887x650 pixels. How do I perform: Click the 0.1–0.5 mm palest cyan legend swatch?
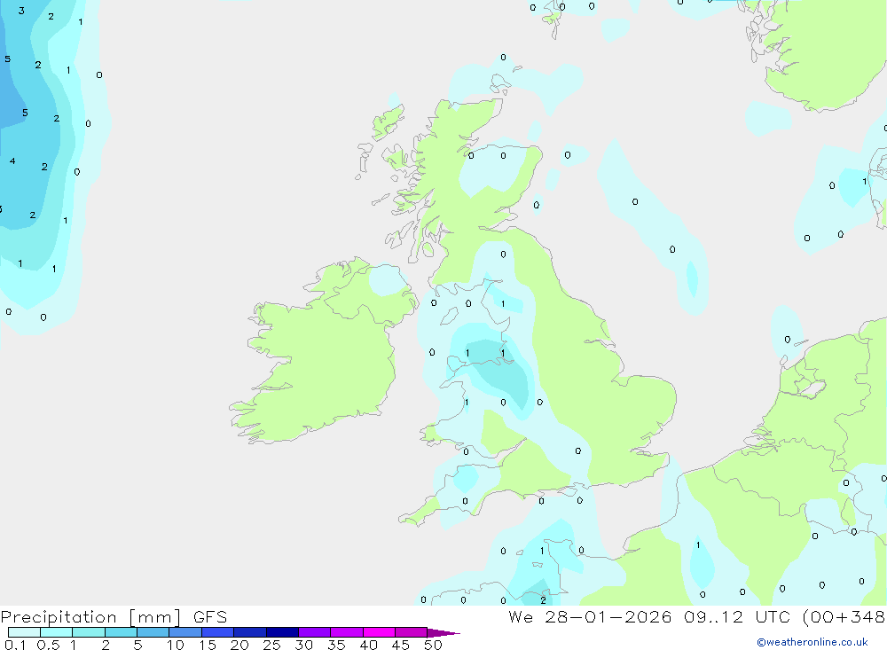click(x=24, y=632)
